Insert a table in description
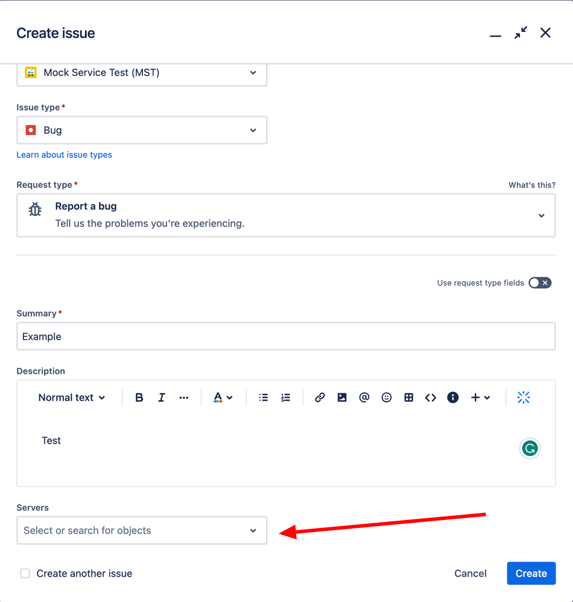573x602 pixels. coord(408,397)
